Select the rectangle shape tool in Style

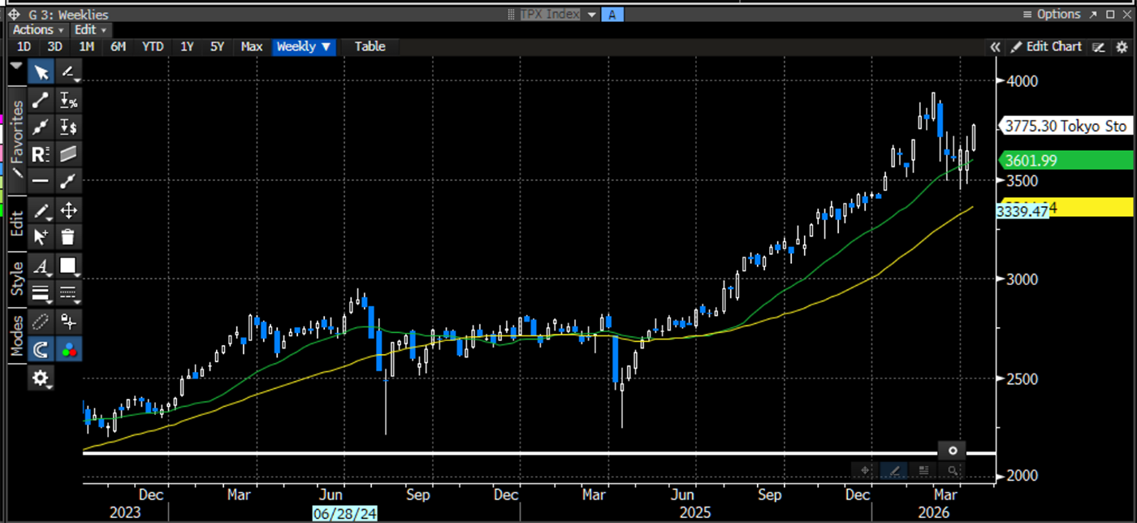pos(68,266)
